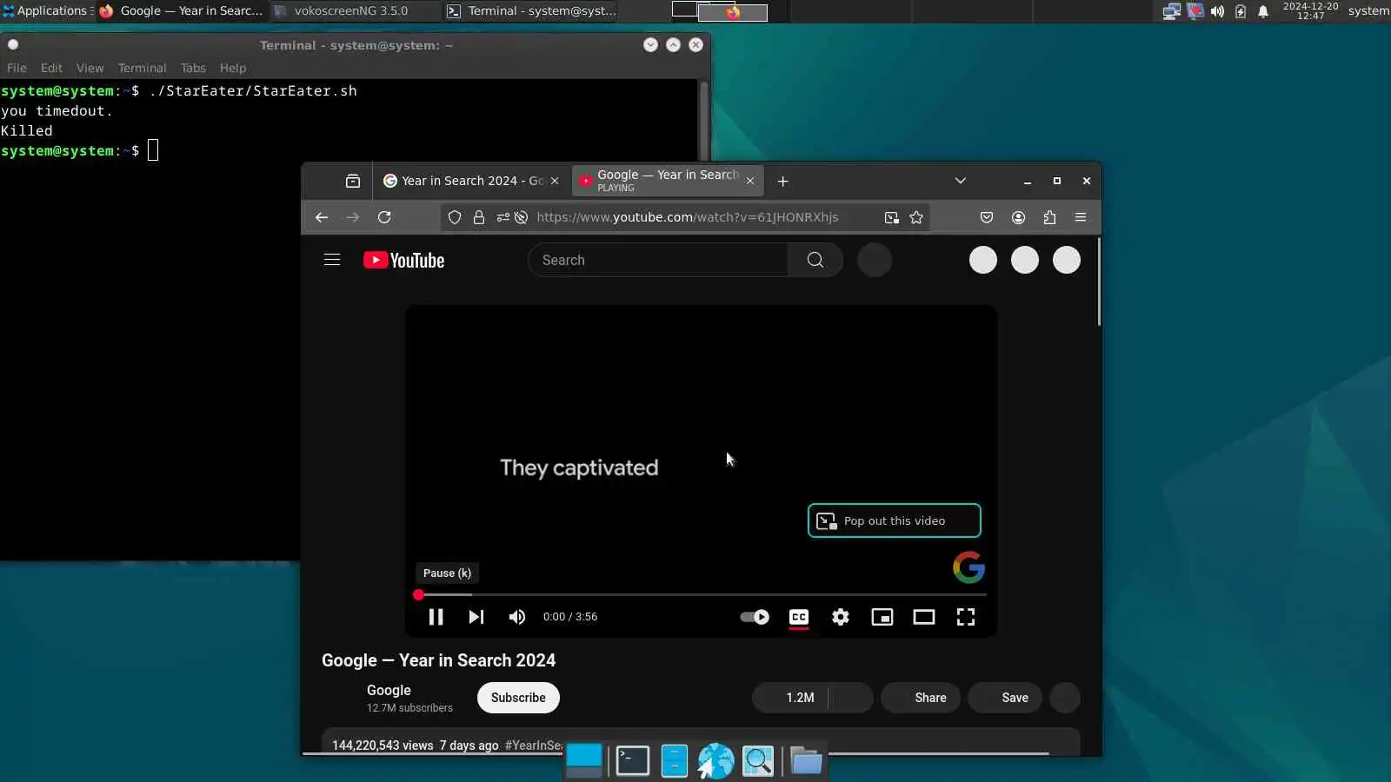This screenshot has height=782, width=1391.
Task: Open the Terminal Edit menu
Action: click(51, 68)
